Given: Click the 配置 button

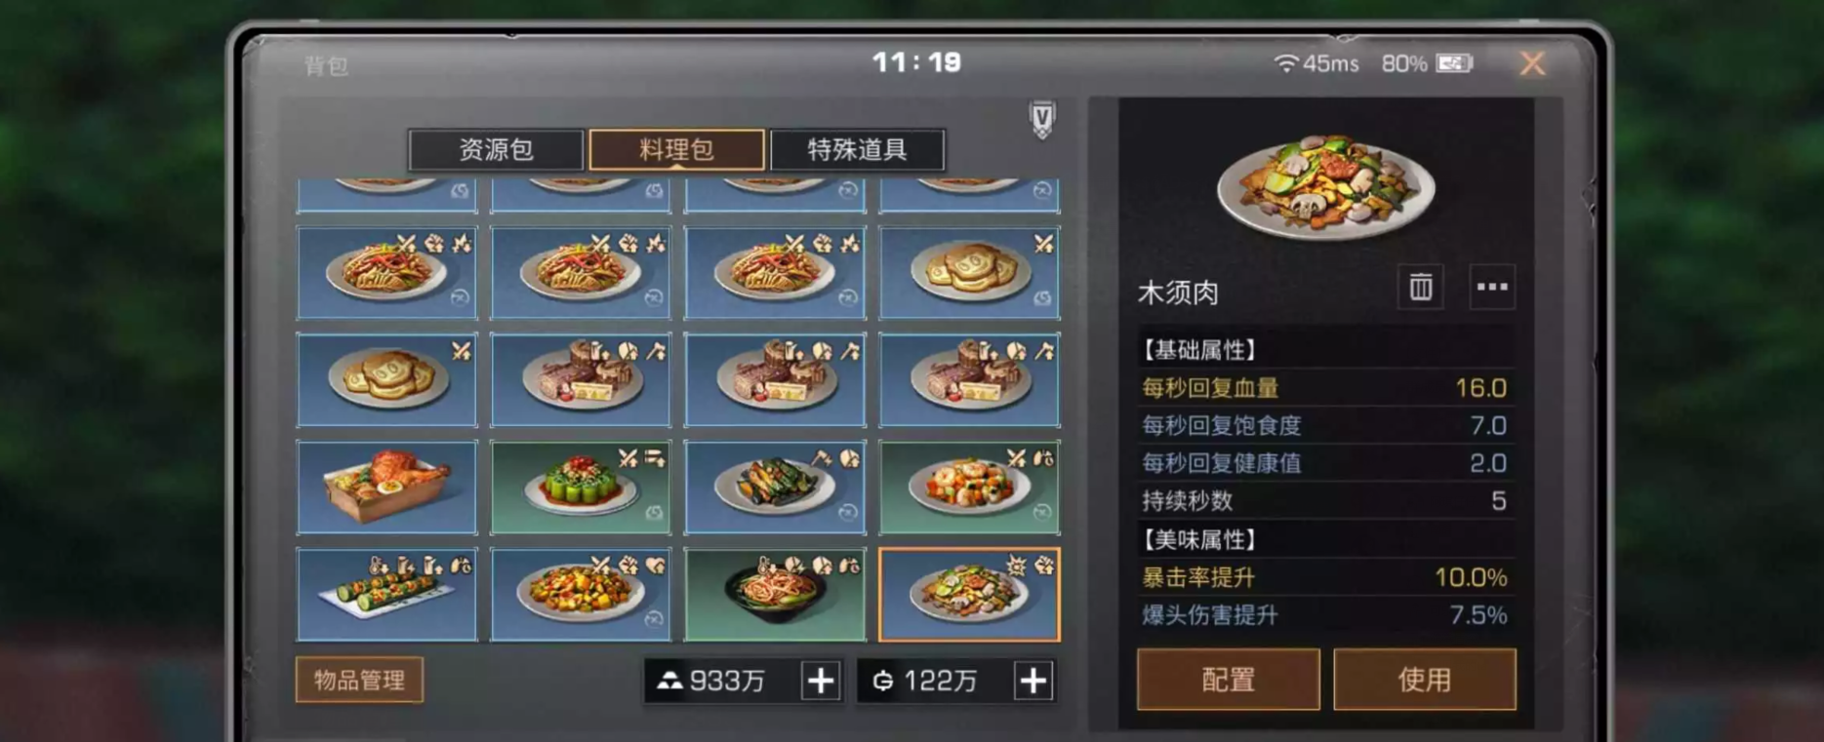Looking at the screenshot, I should click(x=1229, y=679).
